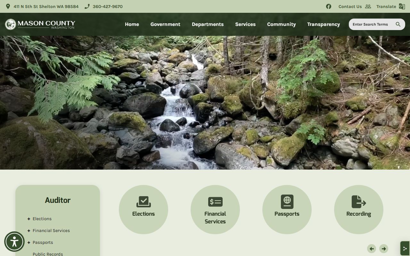Screen dimensions: 410x256
Task: Open the accessibility options widget
Action: pos(14,242)
